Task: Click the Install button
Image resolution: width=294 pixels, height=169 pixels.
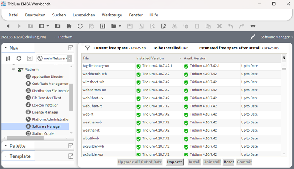Action: click(x=194, y=162)
